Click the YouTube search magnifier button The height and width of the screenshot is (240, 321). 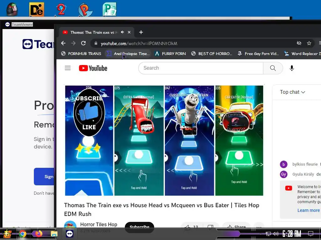273,68
